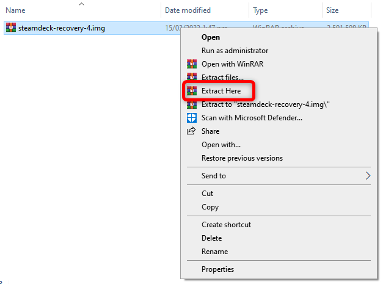Select Run as administrator
Screen dimensions: 383x284
click(x=235, y=51)
